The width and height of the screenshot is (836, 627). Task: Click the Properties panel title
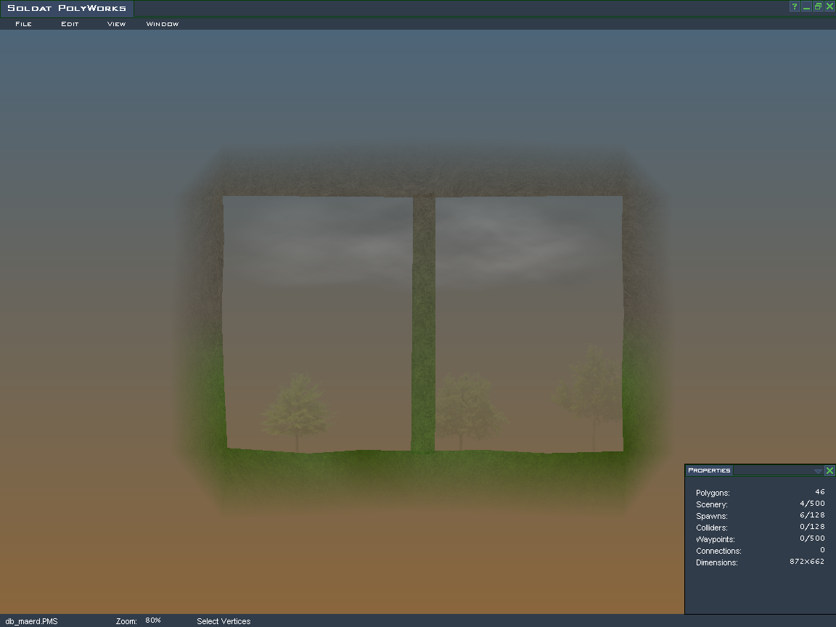[709, 470]
